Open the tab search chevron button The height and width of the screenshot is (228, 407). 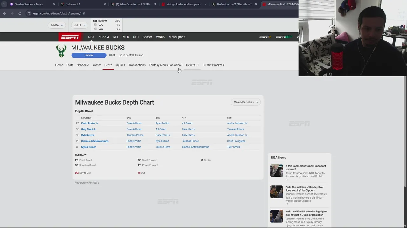(x=4, y=4)
